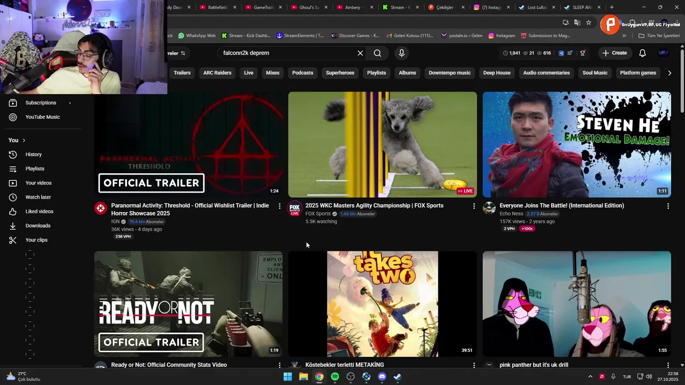
Task: Open options menu for Ready or Not video
Action: tap(279, 365)
